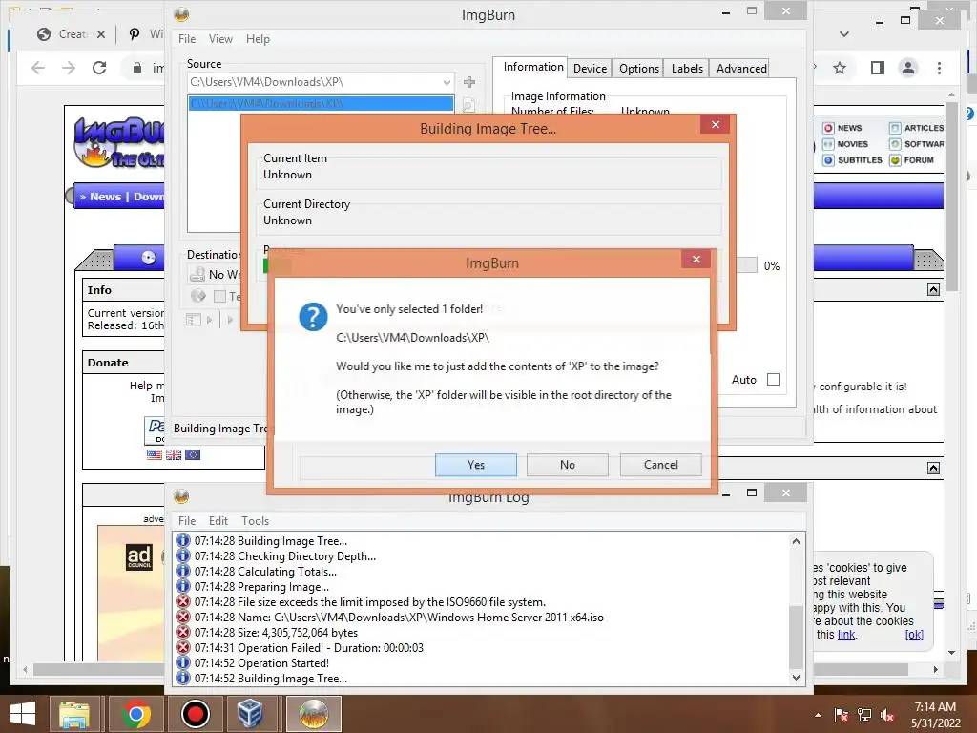Collapse the second section arrow on website

point(933,468)
